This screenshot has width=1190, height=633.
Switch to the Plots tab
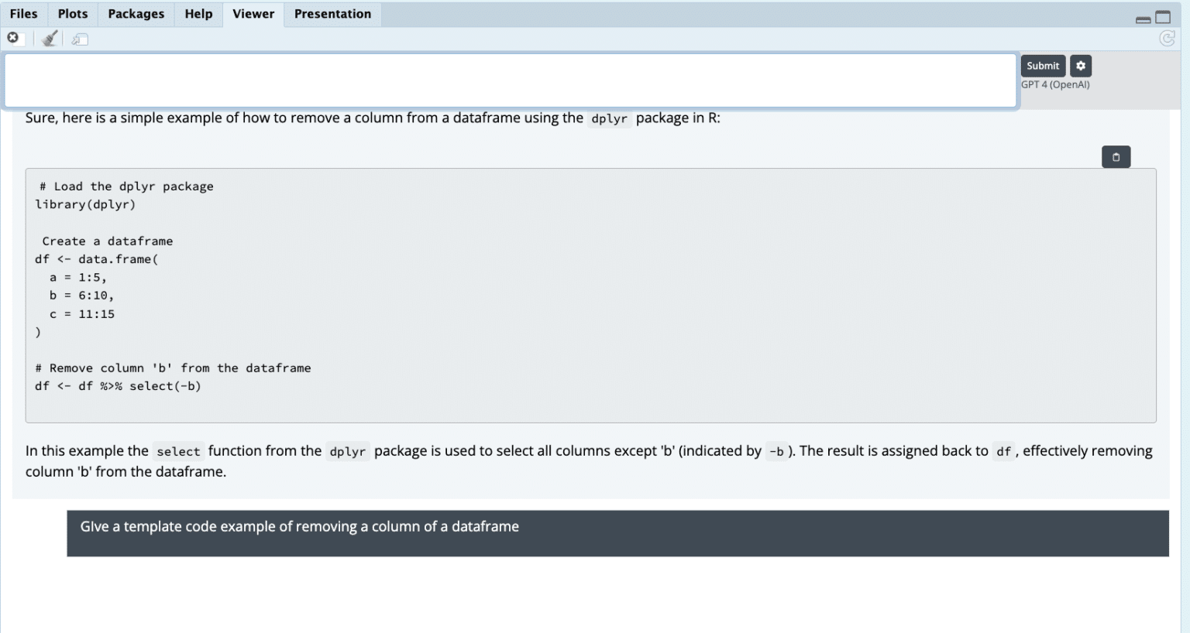coord(71,13)
